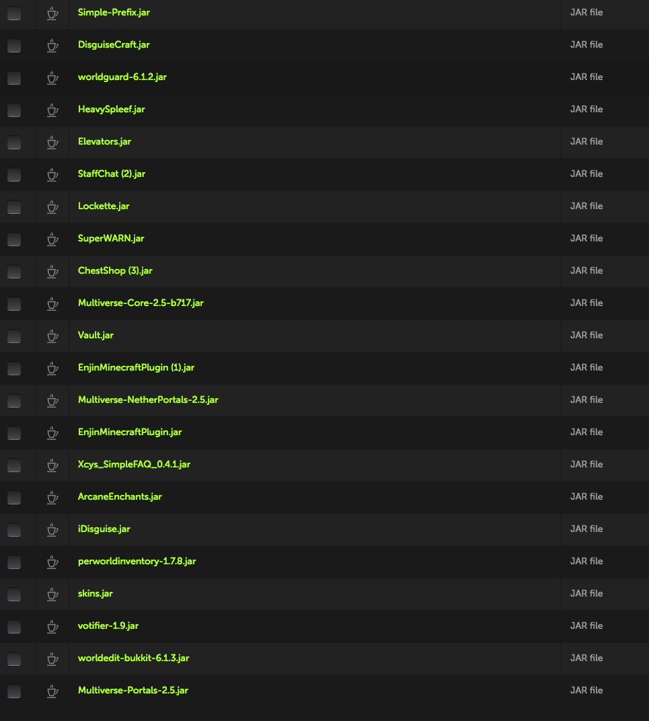
Task: Click the Java cup icon beside Multiverse-Portals-2.5.jar
Action: 52,691
